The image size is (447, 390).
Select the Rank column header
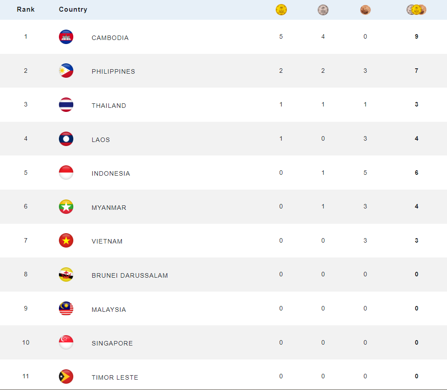pyautogui.click(x=26, y=9)
